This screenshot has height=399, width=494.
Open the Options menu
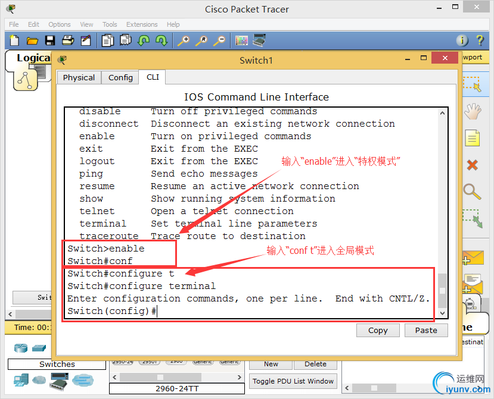tap(59, 24)
